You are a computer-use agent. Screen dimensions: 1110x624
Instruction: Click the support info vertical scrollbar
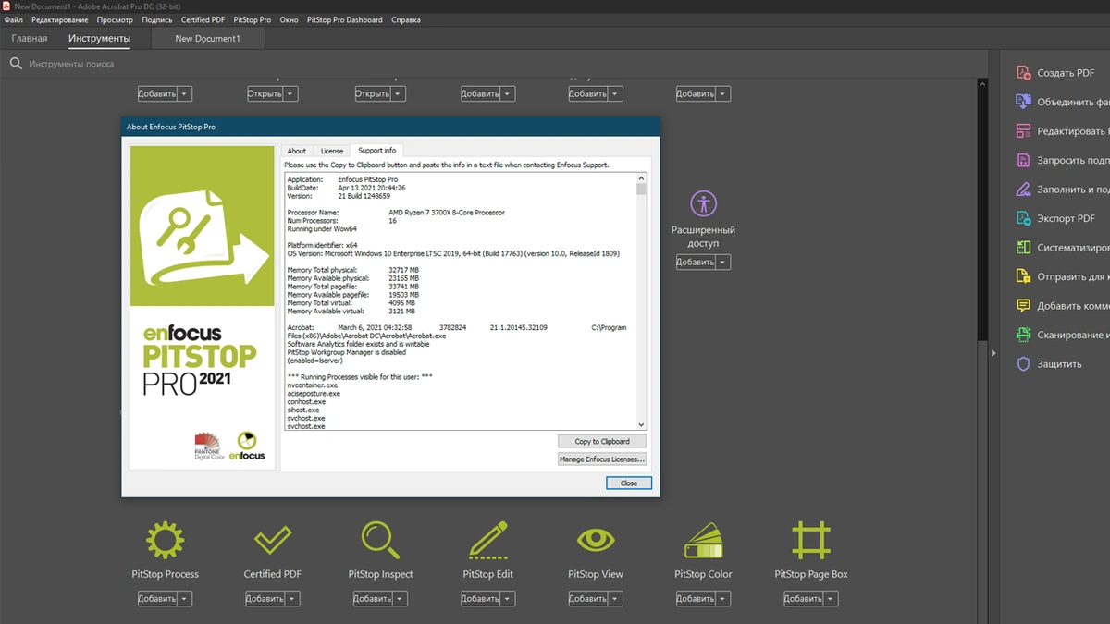pyautogui.click(x=641, y=301)
